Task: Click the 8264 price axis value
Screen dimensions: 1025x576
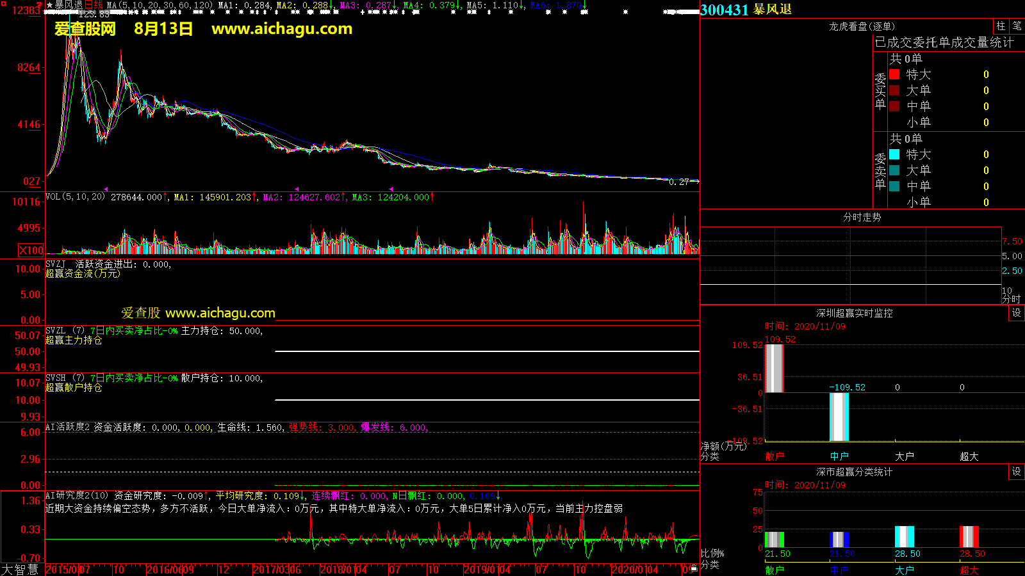Action: [x=29, y=67]
